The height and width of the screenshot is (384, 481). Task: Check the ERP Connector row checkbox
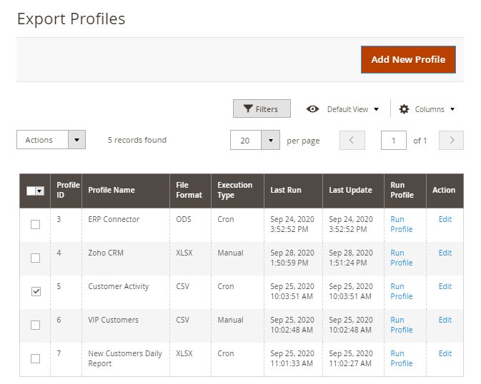pos(36,225)
